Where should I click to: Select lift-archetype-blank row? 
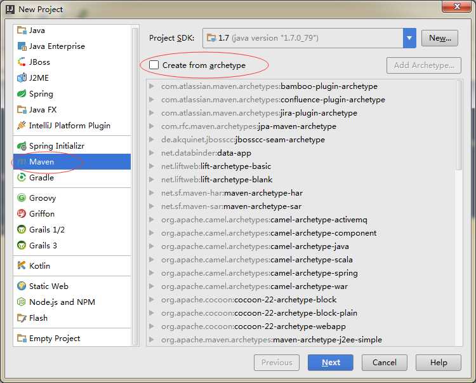[301, 180]
